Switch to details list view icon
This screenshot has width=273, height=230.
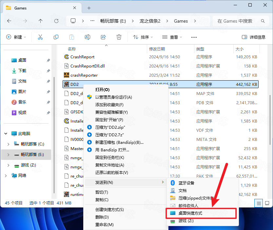(259, 203)
